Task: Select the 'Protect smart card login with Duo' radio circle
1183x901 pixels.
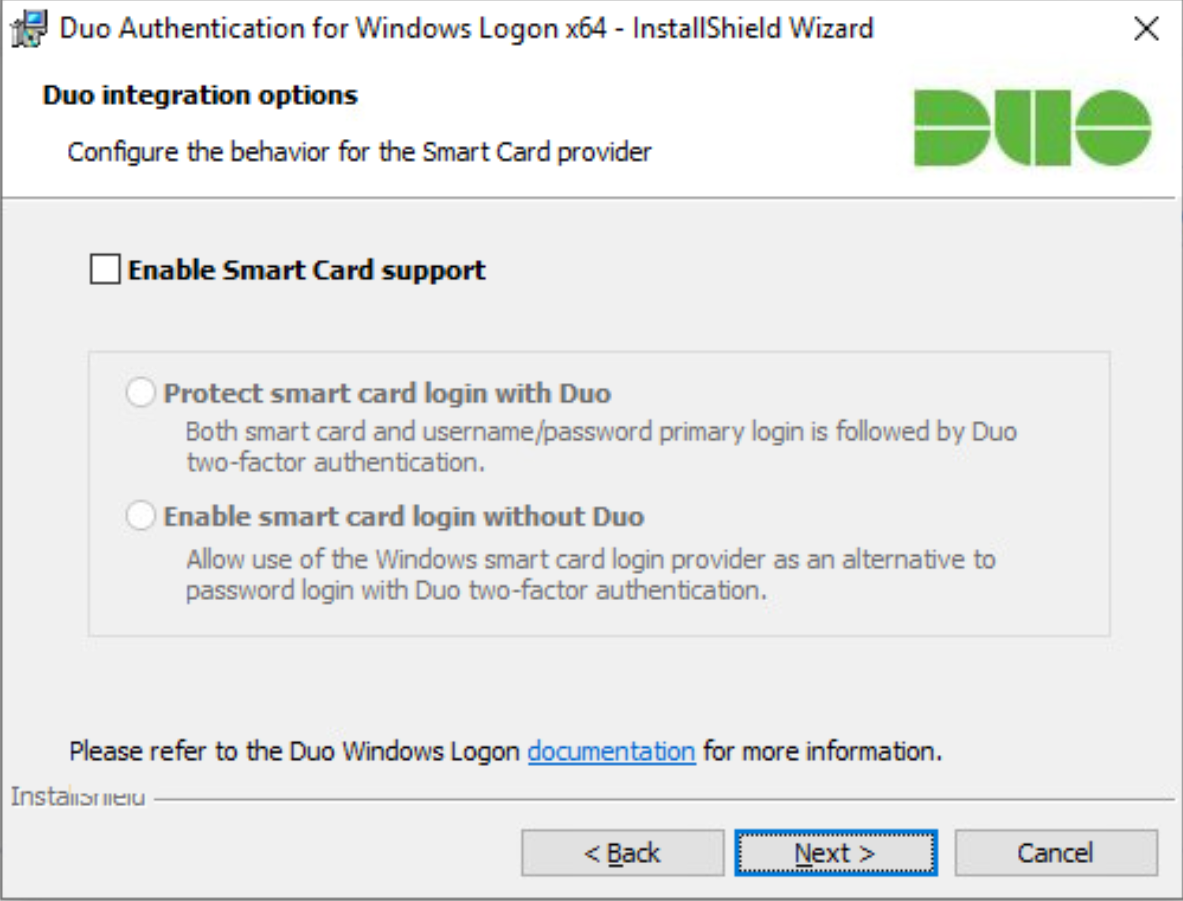Action: pos(141,392)
